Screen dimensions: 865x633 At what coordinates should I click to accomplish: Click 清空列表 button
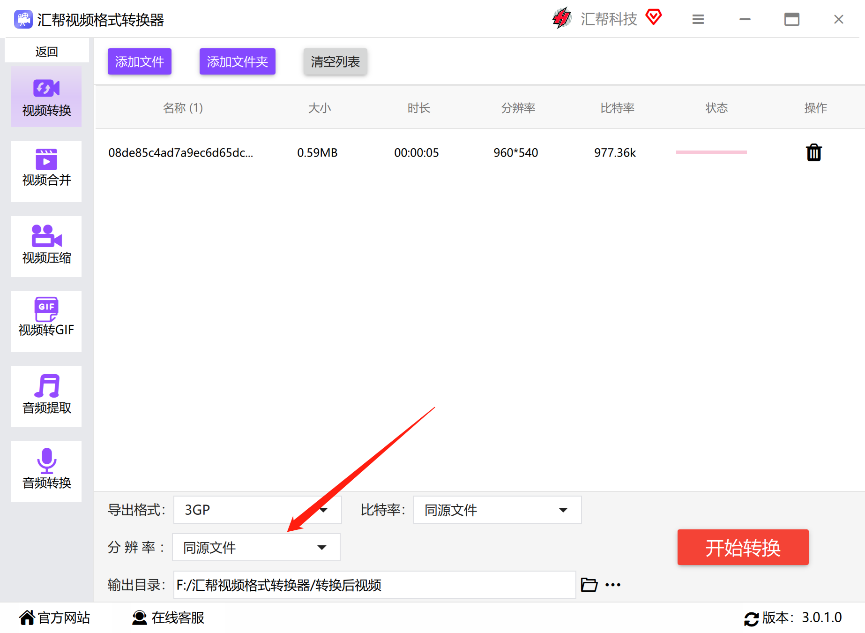pos(336,61)
